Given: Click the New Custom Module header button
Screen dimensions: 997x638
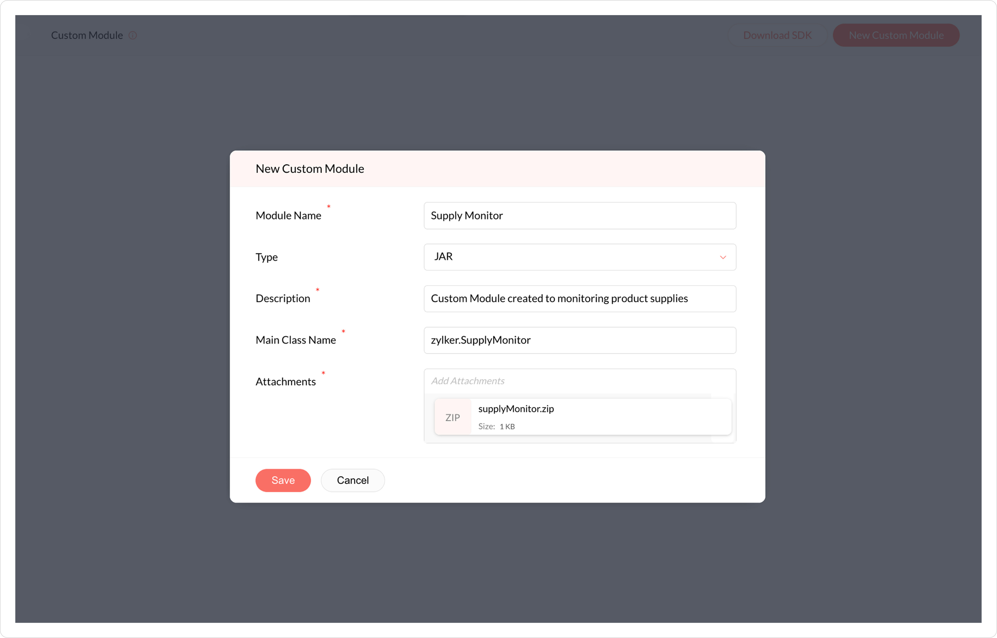Looking at the screenshot, I should pos(896,35).
